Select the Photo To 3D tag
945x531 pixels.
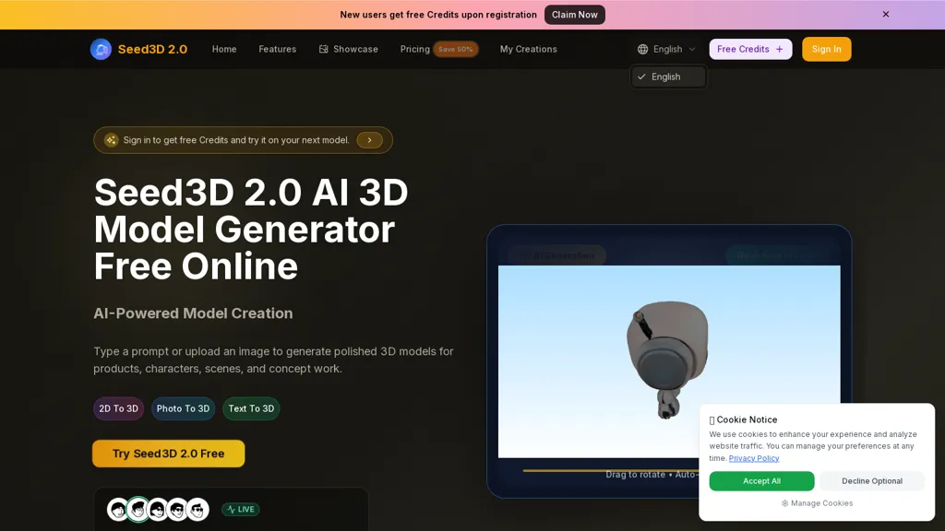tap(184, 408)
